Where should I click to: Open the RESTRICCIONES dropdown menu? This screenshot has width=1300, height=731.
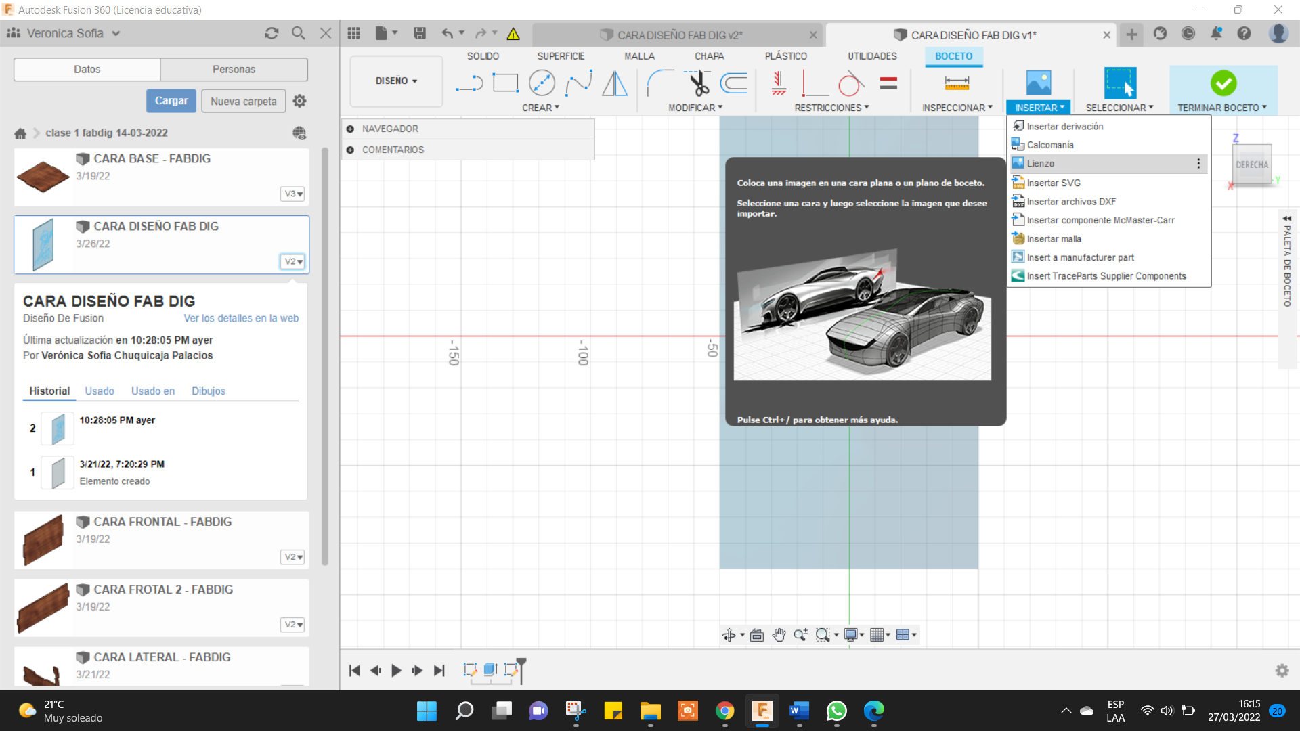coord(831,108)
